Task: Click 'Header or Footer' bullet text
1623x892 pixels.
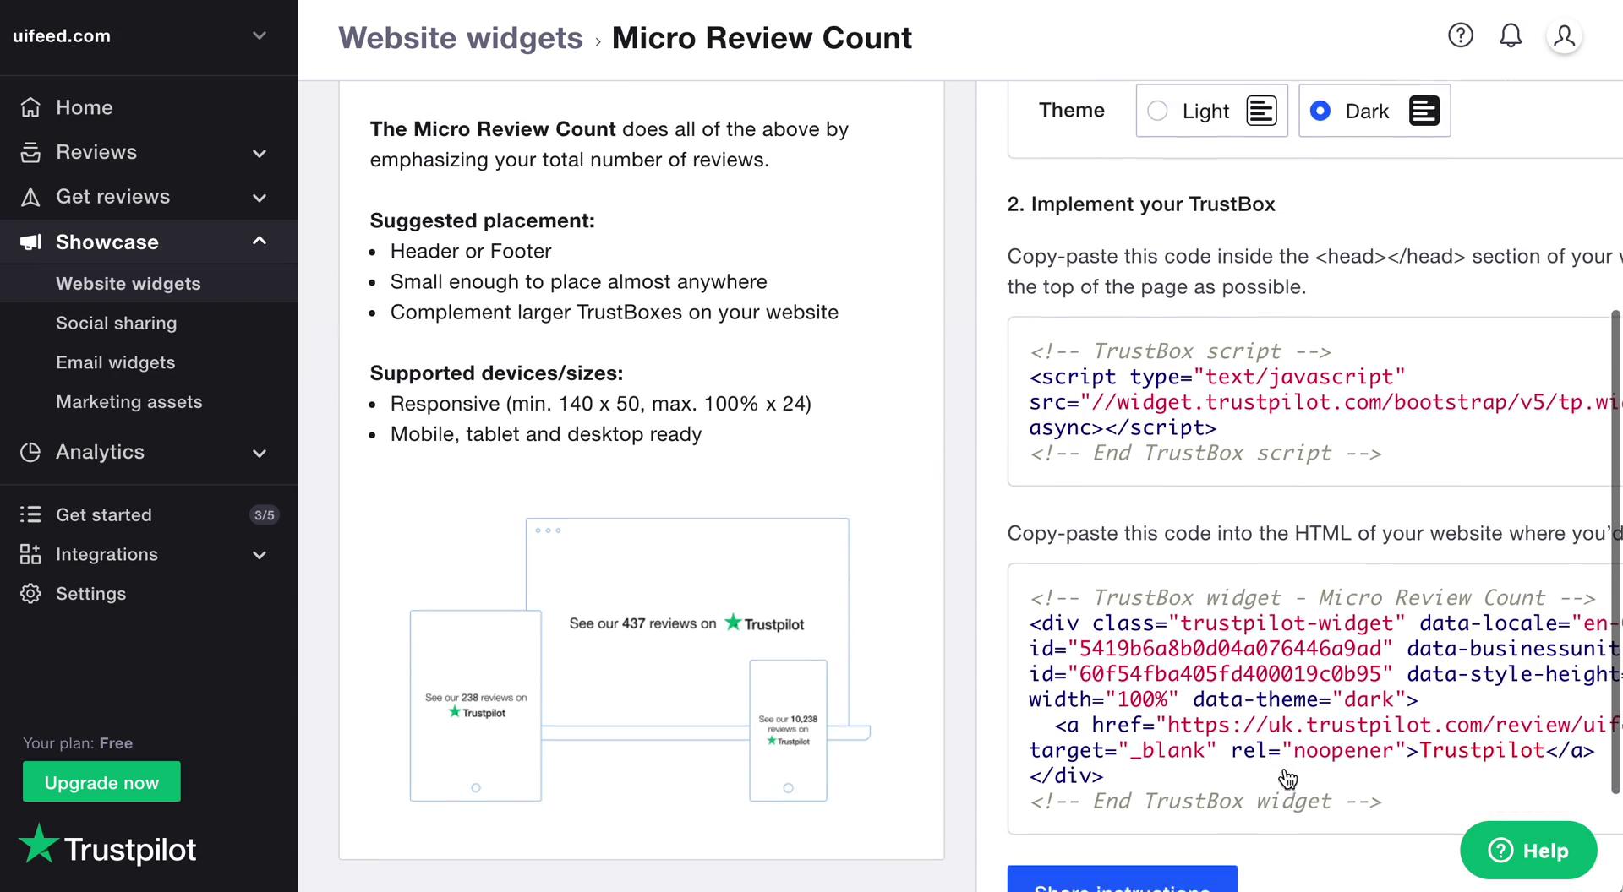Action: pyautogui.click(x=471, y=251)
